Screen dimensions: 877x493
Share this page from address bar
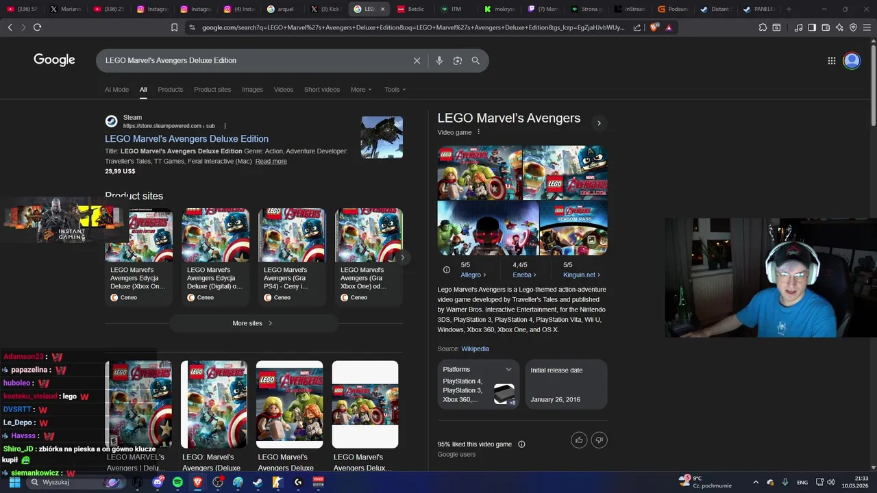pyautogui.click(x=637, y=27)
